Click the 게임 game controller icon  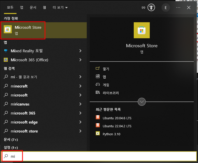tap(97, 84)
